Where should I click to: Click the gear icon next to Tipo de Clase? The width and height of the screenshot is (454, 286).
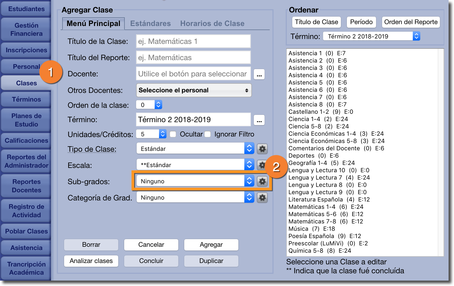(x=262, y=149)
